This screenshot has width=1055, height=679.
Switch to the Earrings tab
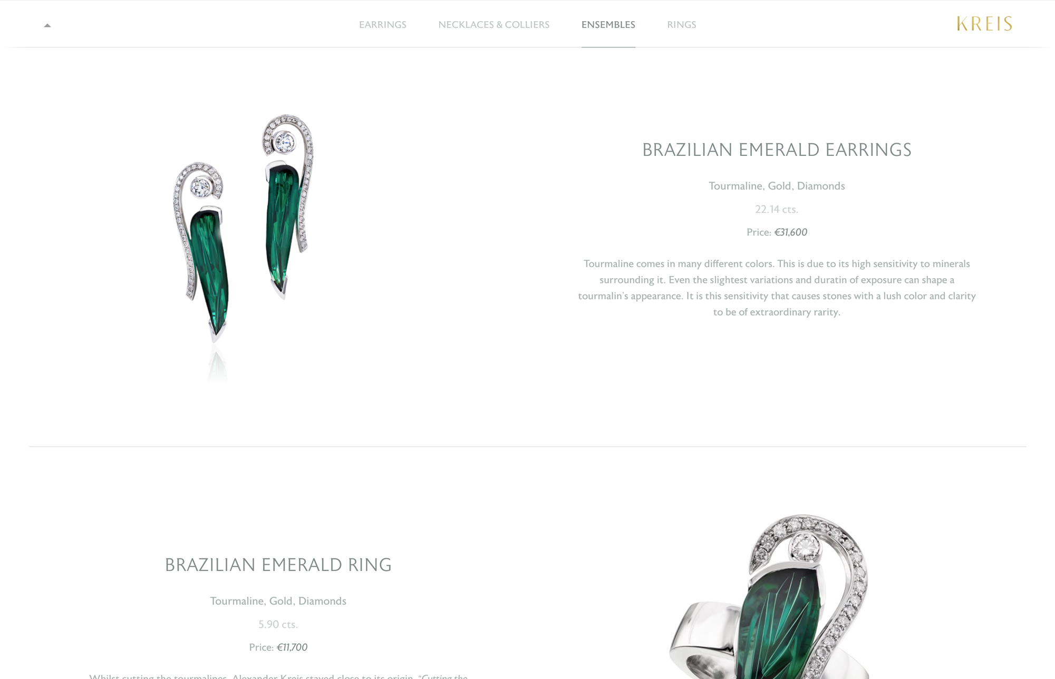383,25
